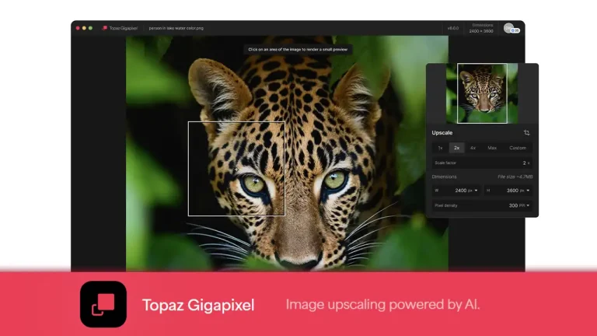Click the File size ~4.7MB text
The width and height of the screenshot is (597, 336).
point(515,177)
